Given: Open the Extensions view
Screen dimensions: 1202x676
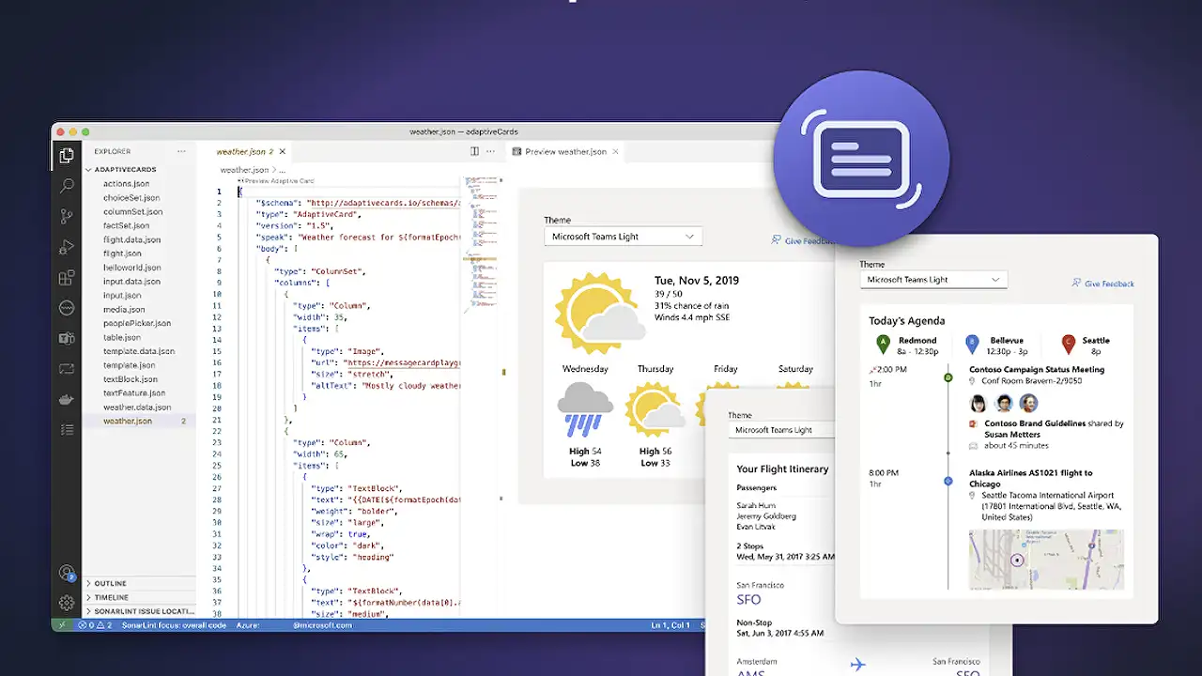Looking at the screenshot, I should click(x=67, y=278).
